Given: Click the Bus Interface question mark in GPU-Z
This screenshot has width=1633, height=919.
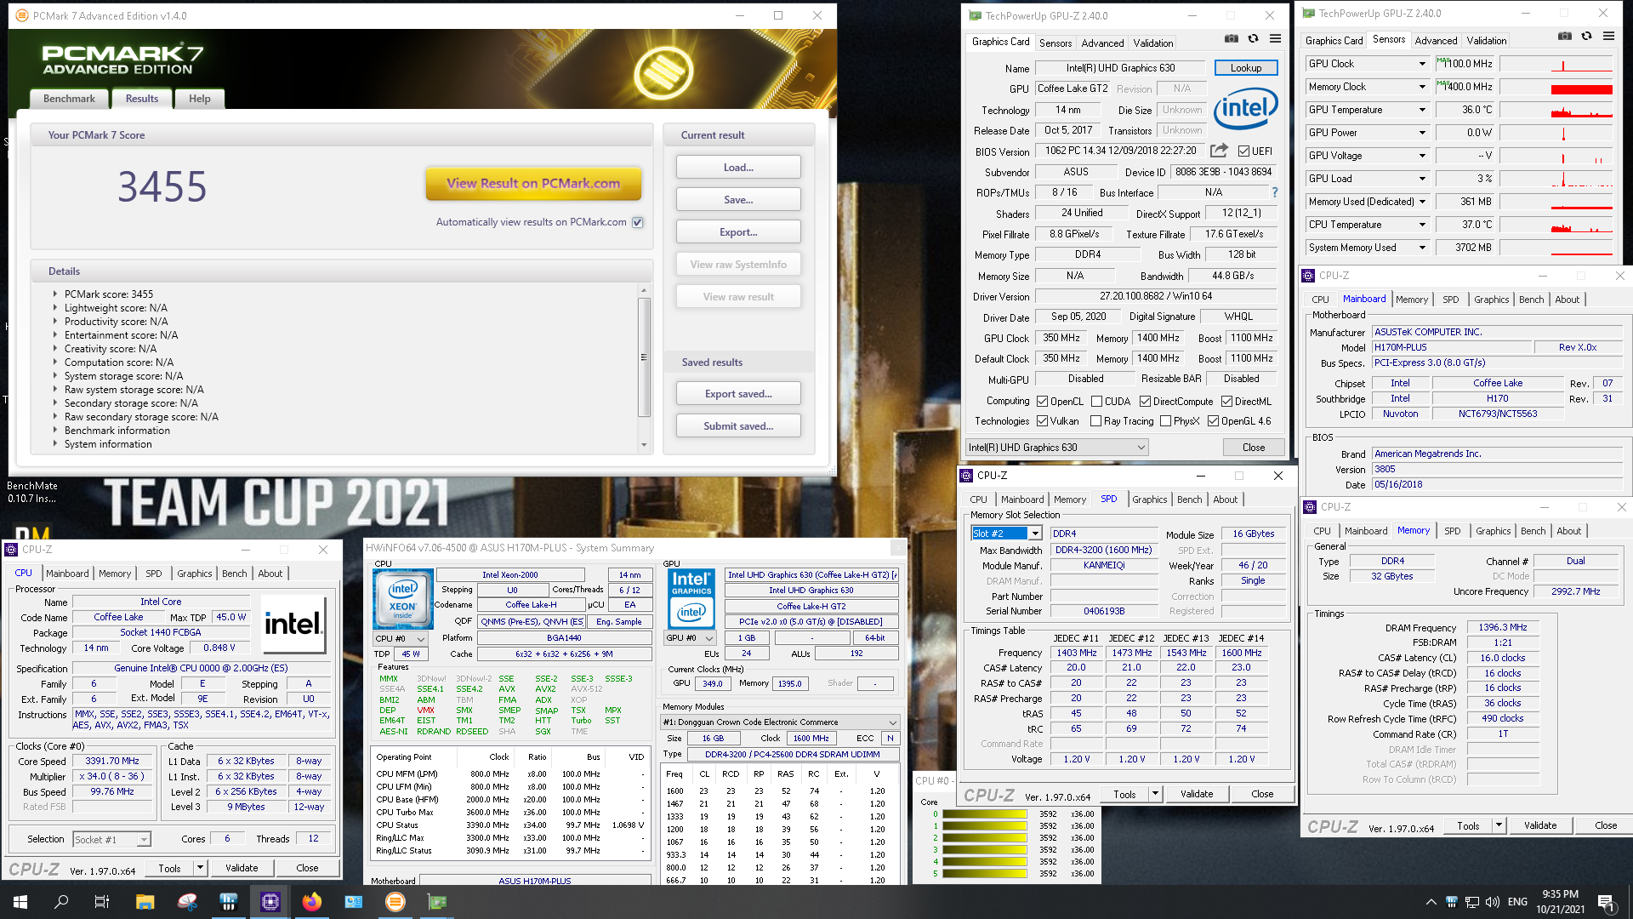Looking at the screenshot, I should tap(1274, 192).
